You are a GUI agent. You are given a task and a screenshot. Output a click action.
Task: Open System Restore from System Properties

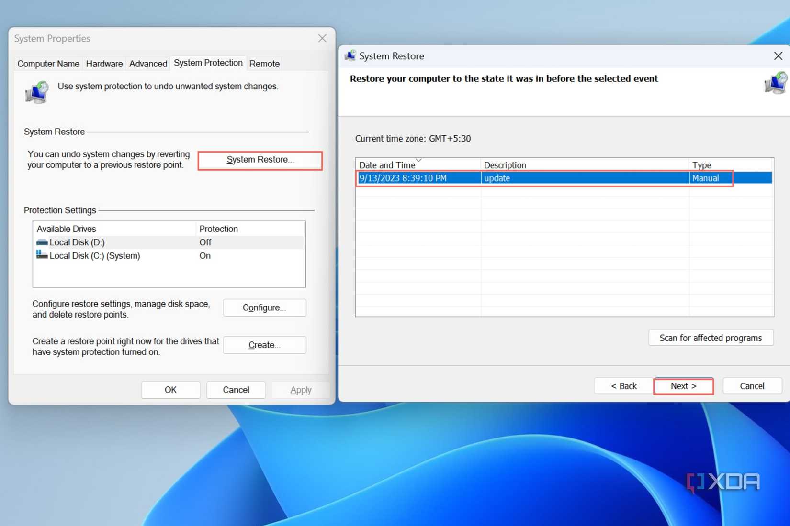(260, 160)
